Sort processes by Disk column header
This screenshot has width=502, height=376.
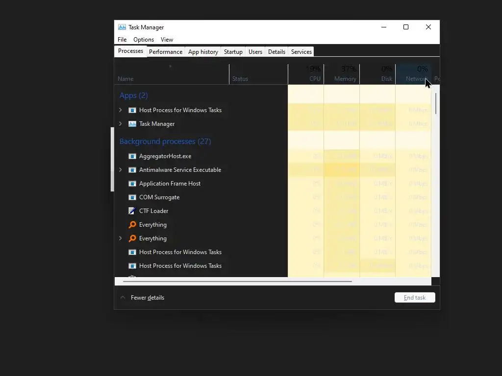[377, 74]
